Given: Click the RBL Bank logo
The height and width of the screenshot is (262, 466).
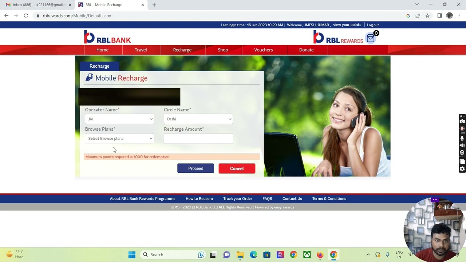Looking at the screenshot, I should [107, 37].
